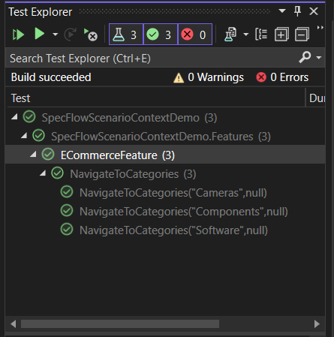The height and width of the screenshot is (337, 334).
Task: Click passed icon beside SpecFlowScenarioContextDemo.Features
Action: [x=38, y=135]
